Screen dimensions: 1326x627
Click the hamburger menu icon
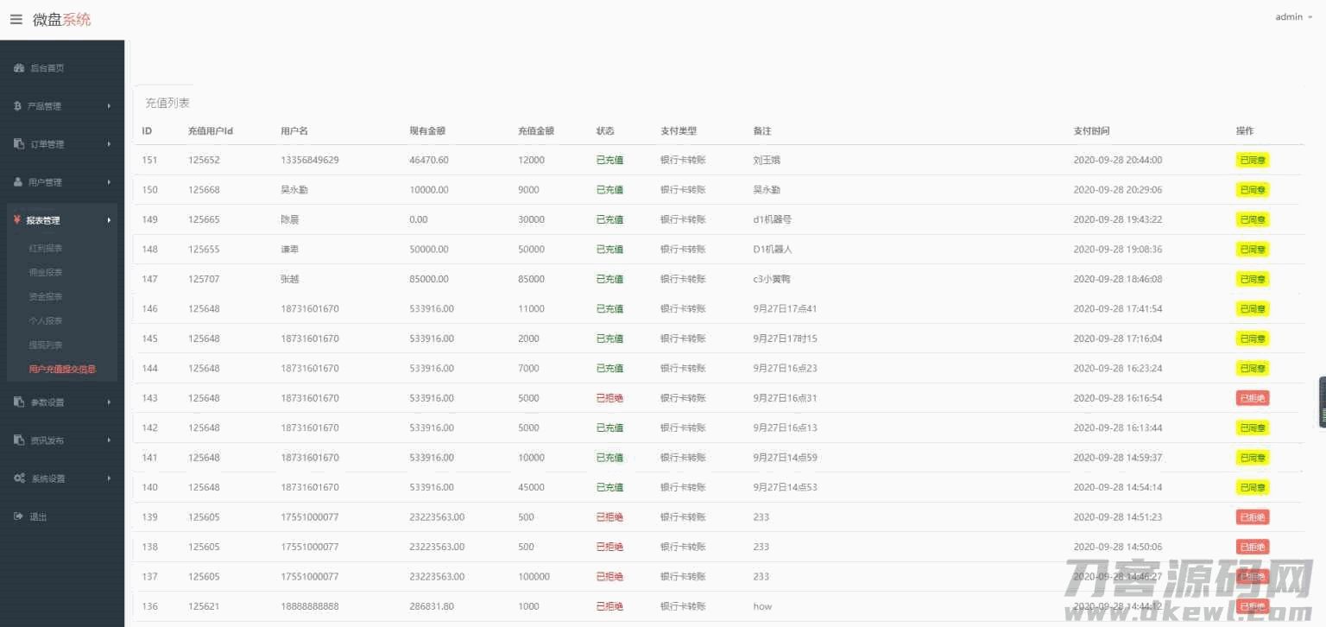click(x=16, y=19)
